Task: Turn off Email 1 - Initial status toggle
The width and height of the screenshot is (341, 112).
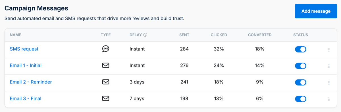Action: [x=301, y=66]
